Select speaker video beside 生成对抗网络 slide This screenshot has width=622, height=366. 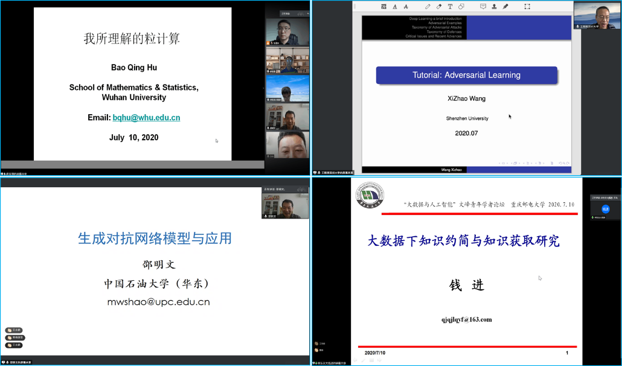285,205
